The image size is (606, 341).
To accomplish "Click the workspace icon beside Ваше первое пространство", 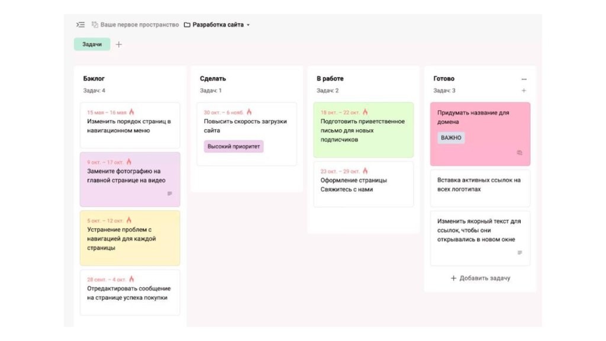I will coord(95,25).
